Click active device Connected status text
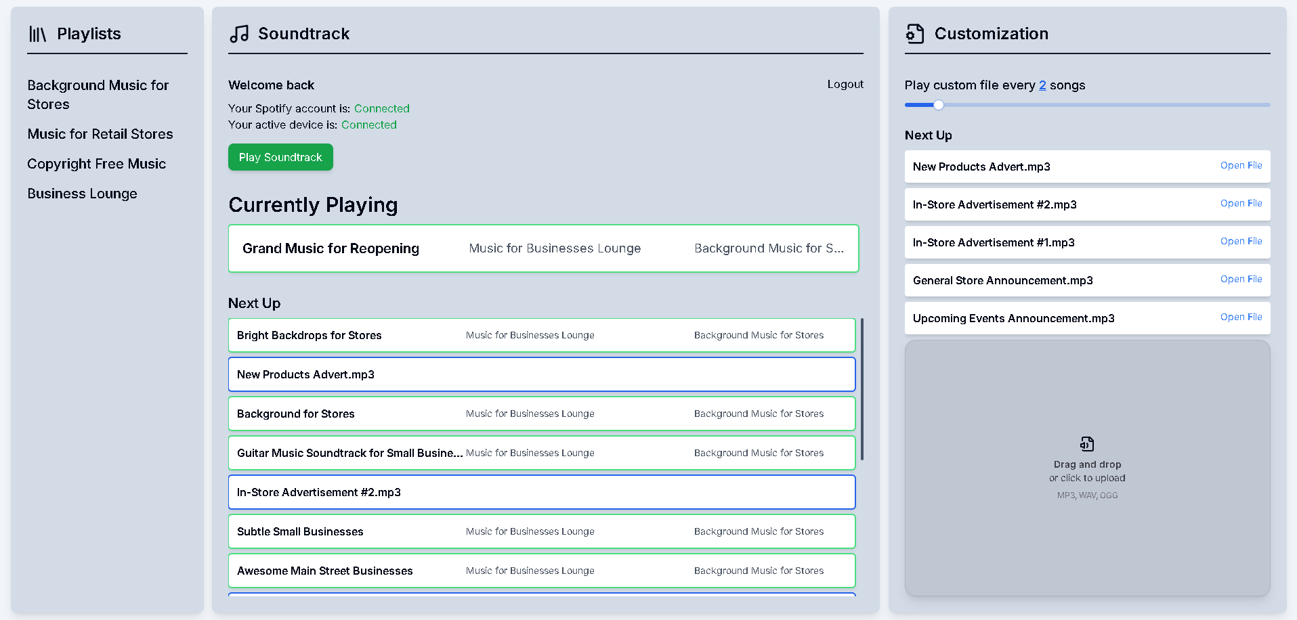This screenshot has height=620, width=1297. (368, 125)
